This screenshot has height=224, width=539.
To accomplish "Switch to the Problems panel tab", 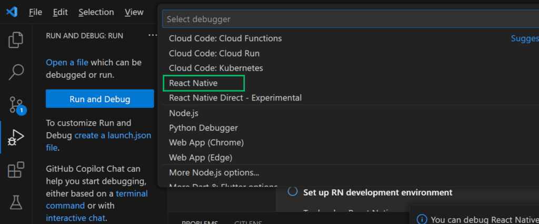I will pyautogui.click(x=199, y=222).
